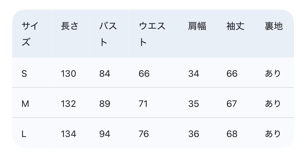Click the 肩幅 column header

point(197,26)
